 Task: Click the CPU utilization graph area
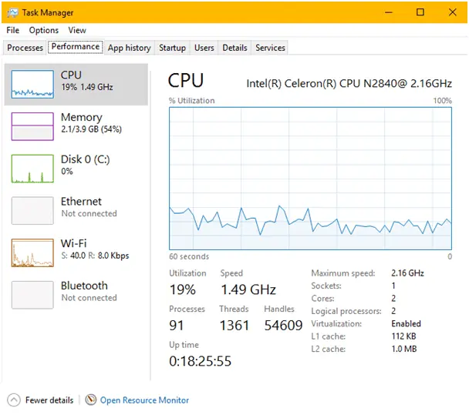310,178
